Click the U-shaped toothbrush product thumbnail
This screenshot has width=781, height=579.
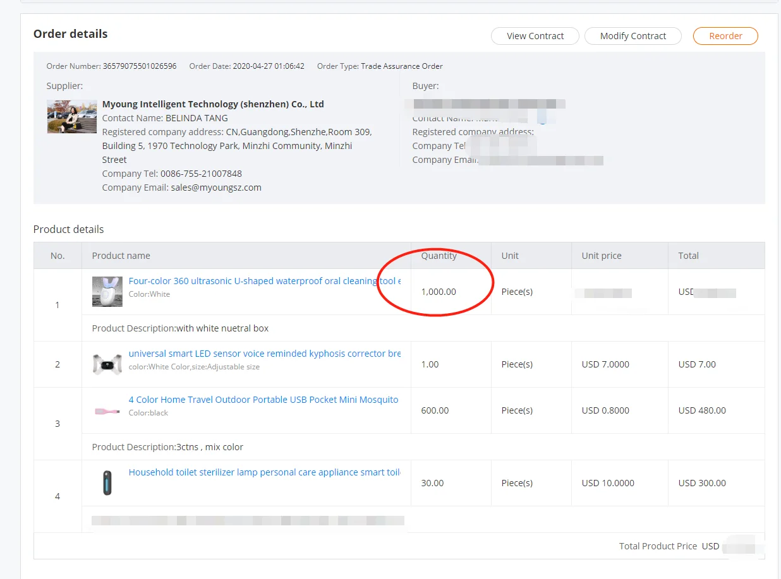coord(107,292)
